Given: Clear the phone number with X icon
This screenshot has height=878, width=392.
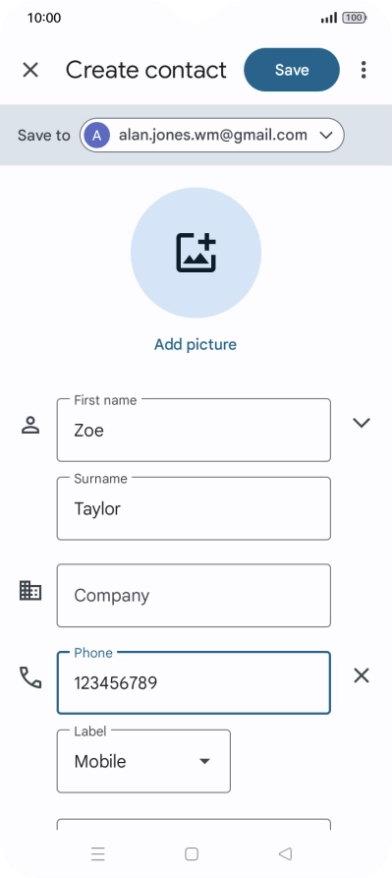Looking at the screenshot, I should 362,675.
